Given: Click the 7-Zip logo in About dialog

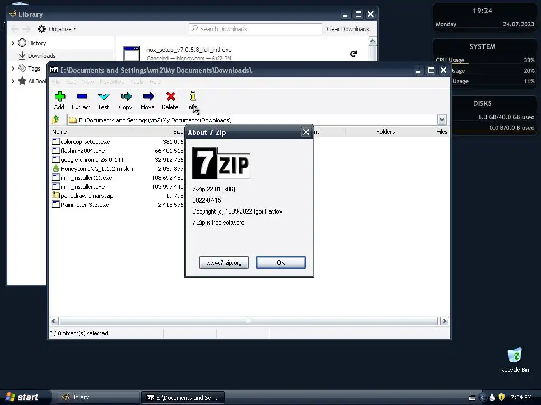Looking at the screenshot, I should click(221, 163).
